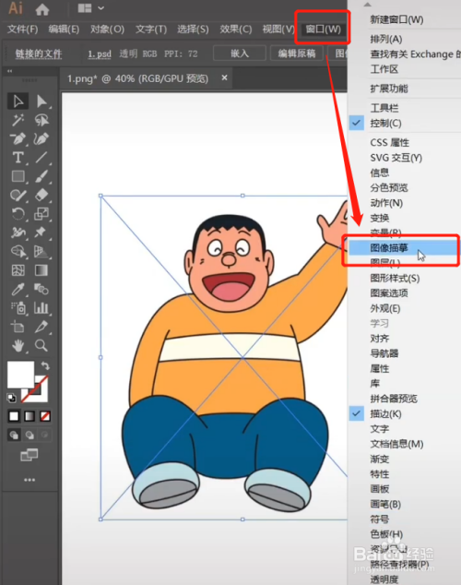Select the Eraser tool
The image size is (461, 585).
click(x=41, y=195)
